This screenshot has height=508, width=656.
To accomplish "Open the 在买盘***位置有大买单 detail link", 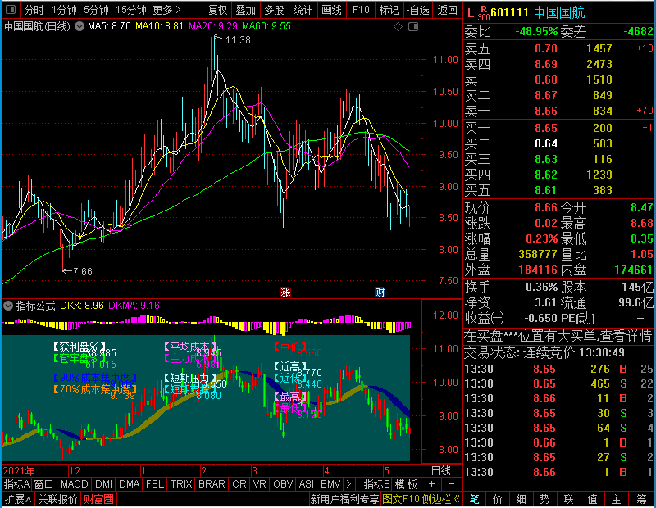I will (558, 336).
